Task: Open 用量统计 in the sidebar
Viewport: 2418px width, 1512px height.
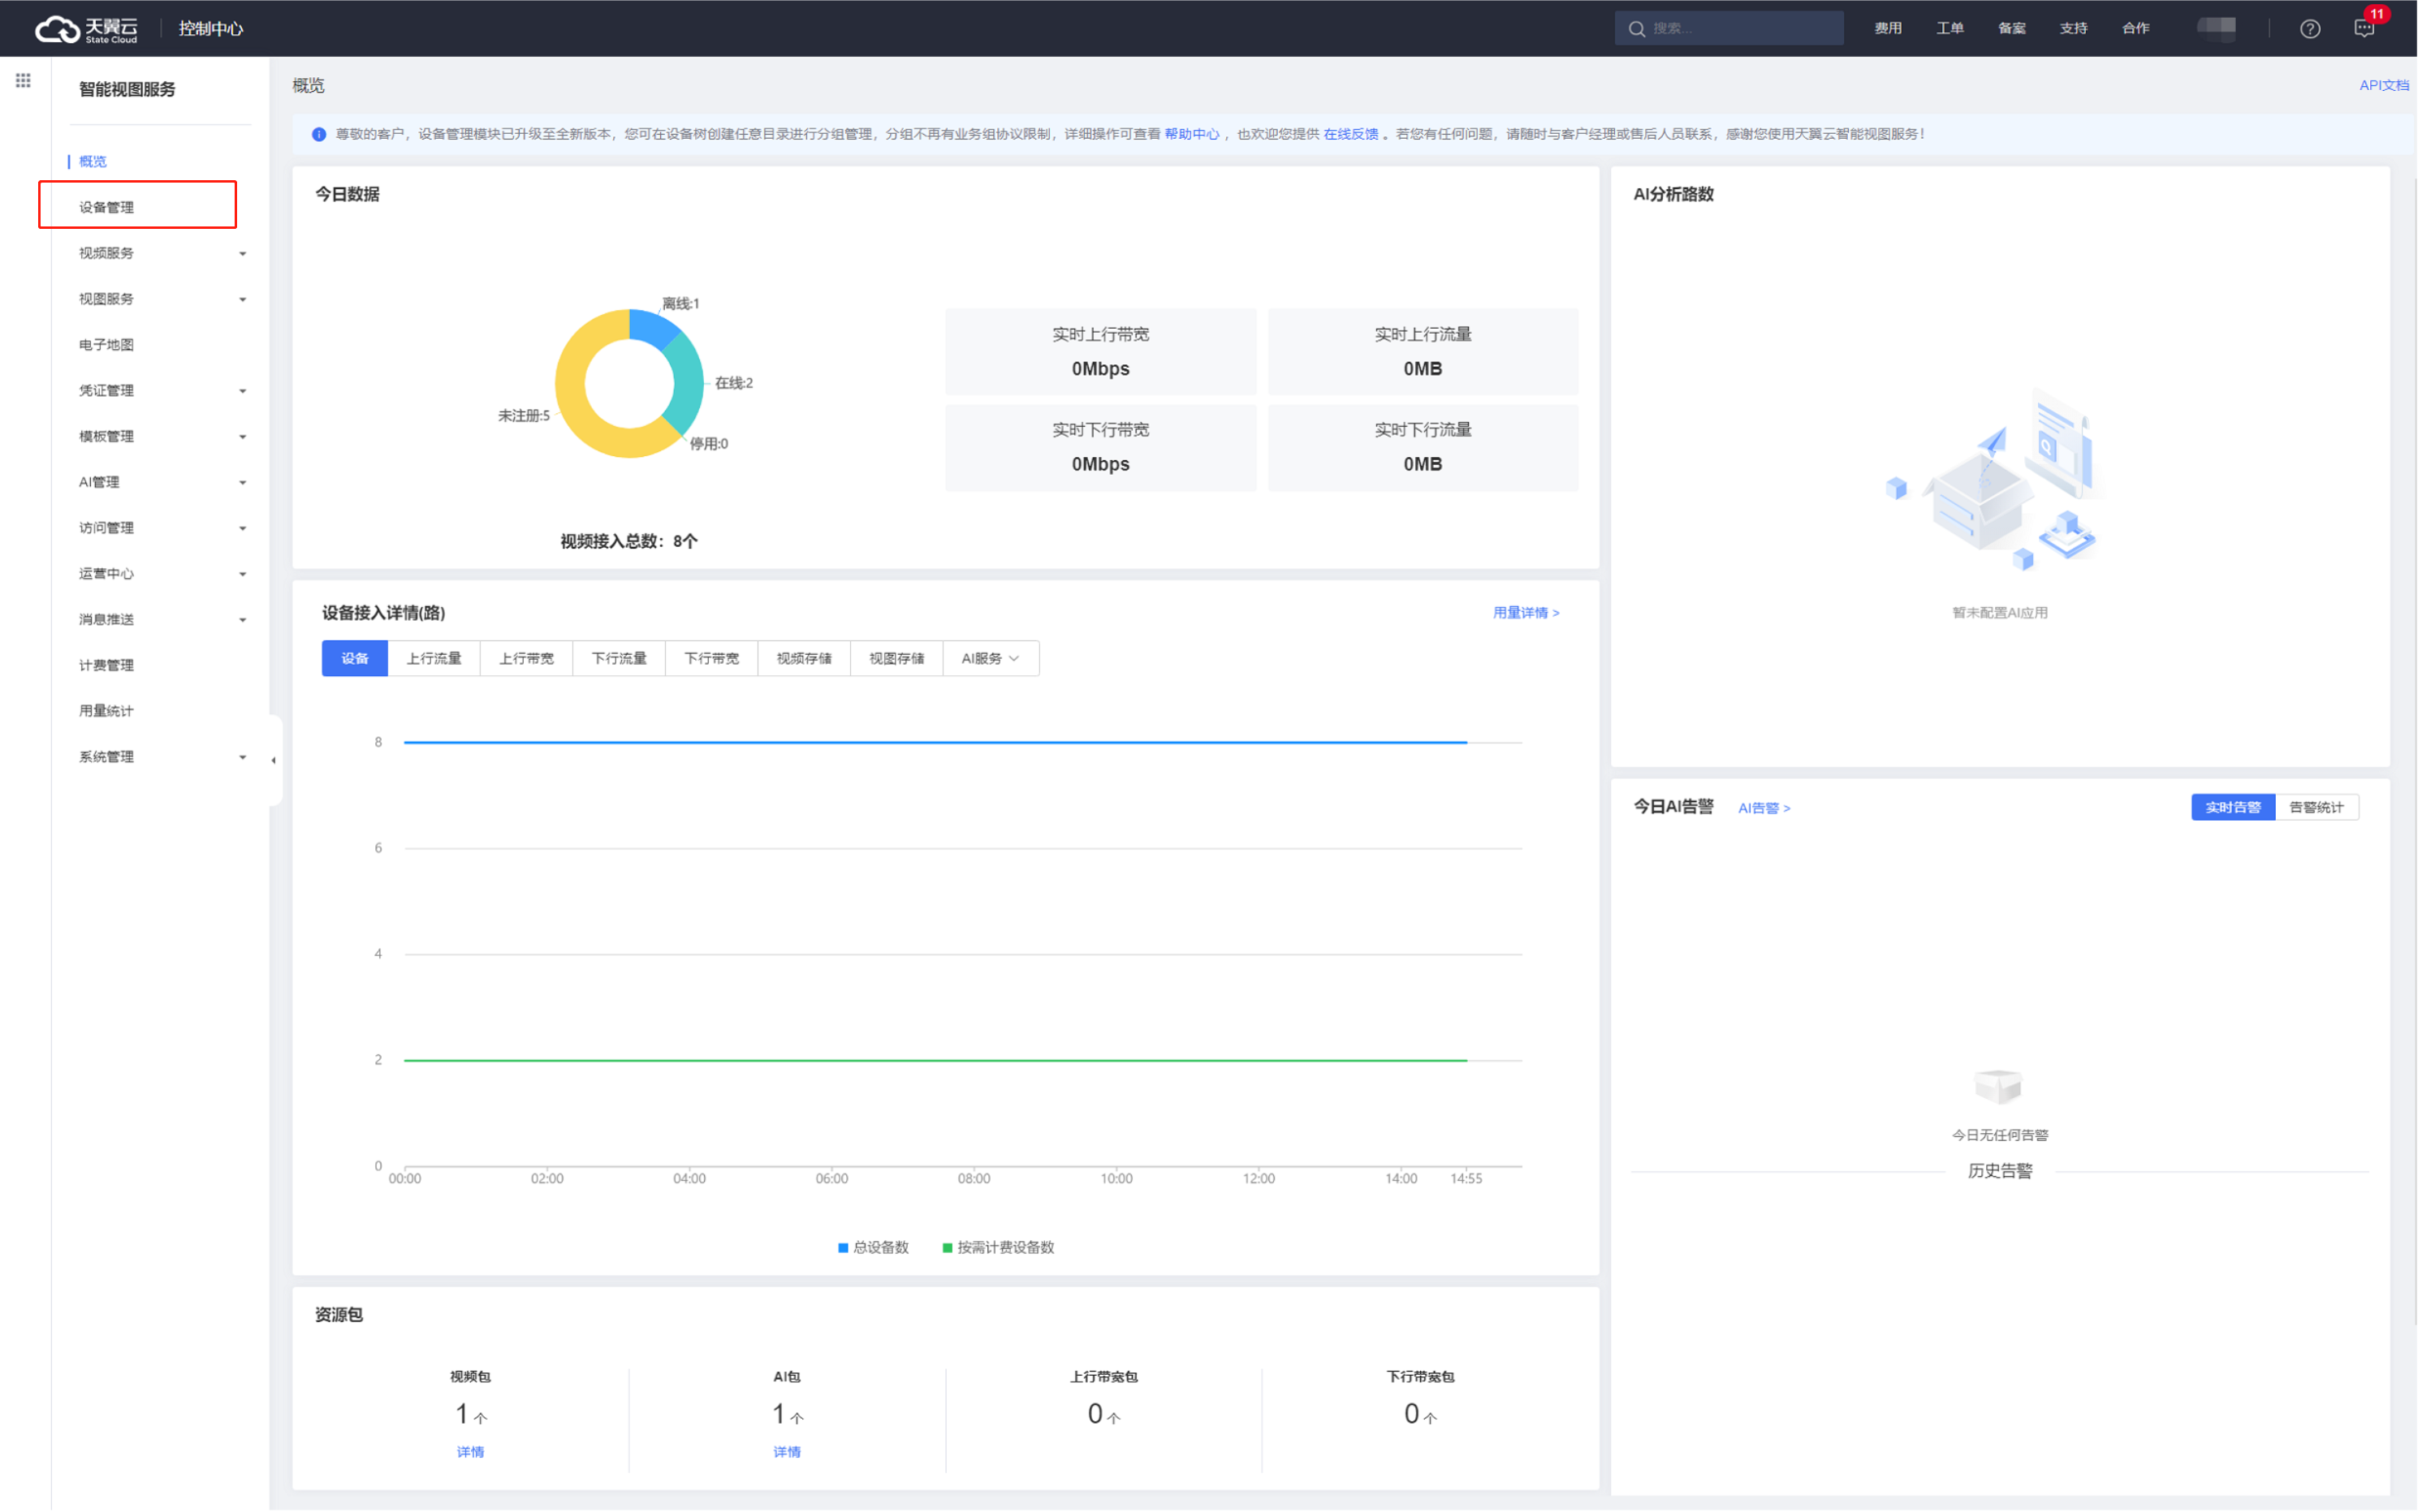Action: pyautogui.click(x=106, y=711)
